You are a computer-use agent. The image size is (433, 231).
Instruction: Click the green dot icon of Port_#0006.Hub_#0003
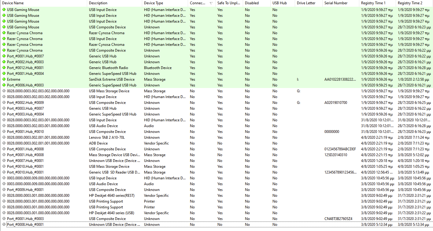4,85
